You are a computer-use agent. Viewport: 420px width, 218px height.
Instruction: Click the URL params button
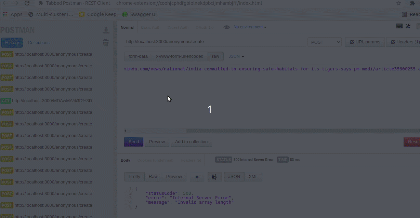click(365, 42)
